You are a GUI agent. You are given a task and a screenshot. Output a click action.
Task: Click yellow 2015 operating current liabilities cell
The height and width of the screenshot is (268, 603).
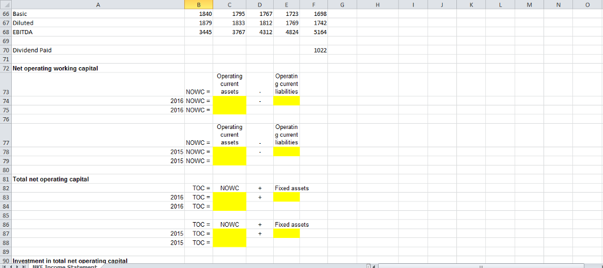click(x=287, y=151)
